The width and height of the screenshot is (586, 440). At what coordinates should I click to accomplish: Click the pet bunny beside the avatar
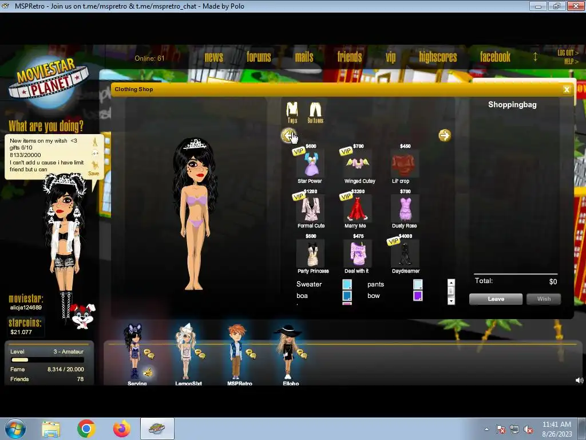pos(83,316)
